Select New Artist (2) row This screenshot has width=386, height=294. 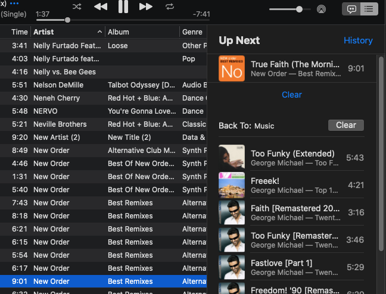[x=104, y=137]
